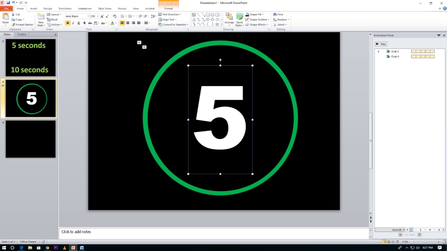Clear all formatting from text
447x251 pixels.
pyautogui.click(x=115, y=16)
